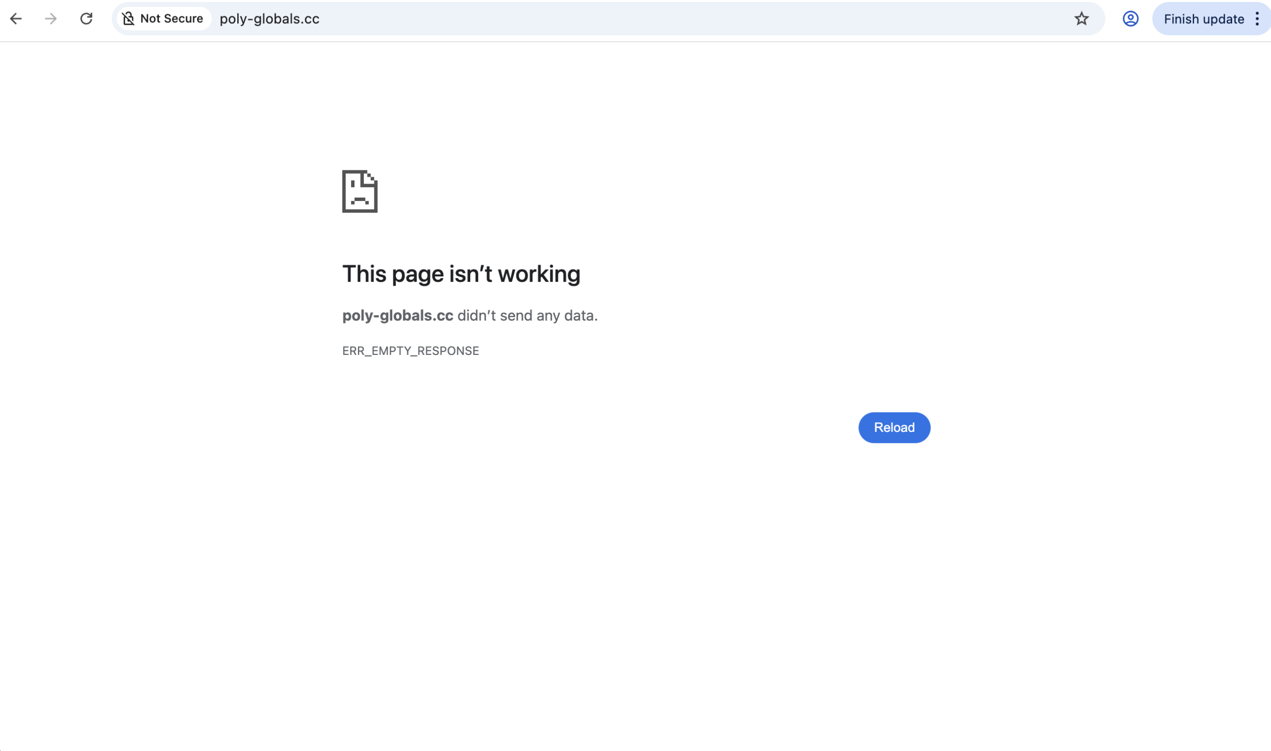1271x751 pixels.
Task: Click the ERR_EMPTY_RESPONSE error code text
Action: pyautogui.click(x=410, y=350)
